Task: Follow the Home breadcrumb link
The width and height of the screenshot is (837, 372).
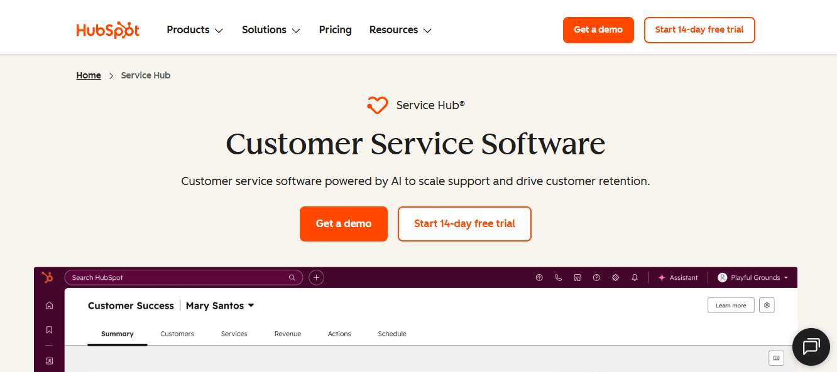Action: [x=89, y=75]
